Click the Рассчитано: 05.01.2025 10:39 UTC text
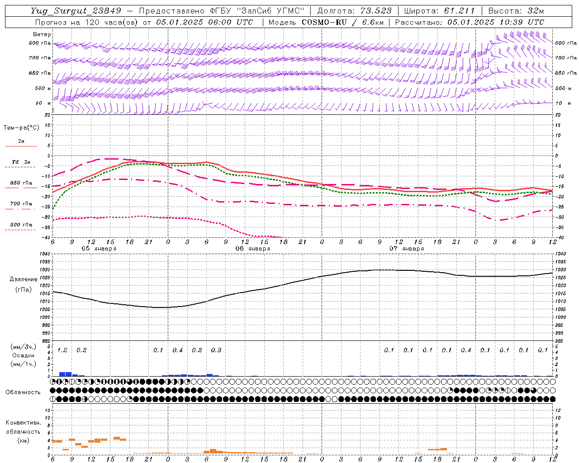This screenshot has height=463, width=579. click(x=470, y=22)
